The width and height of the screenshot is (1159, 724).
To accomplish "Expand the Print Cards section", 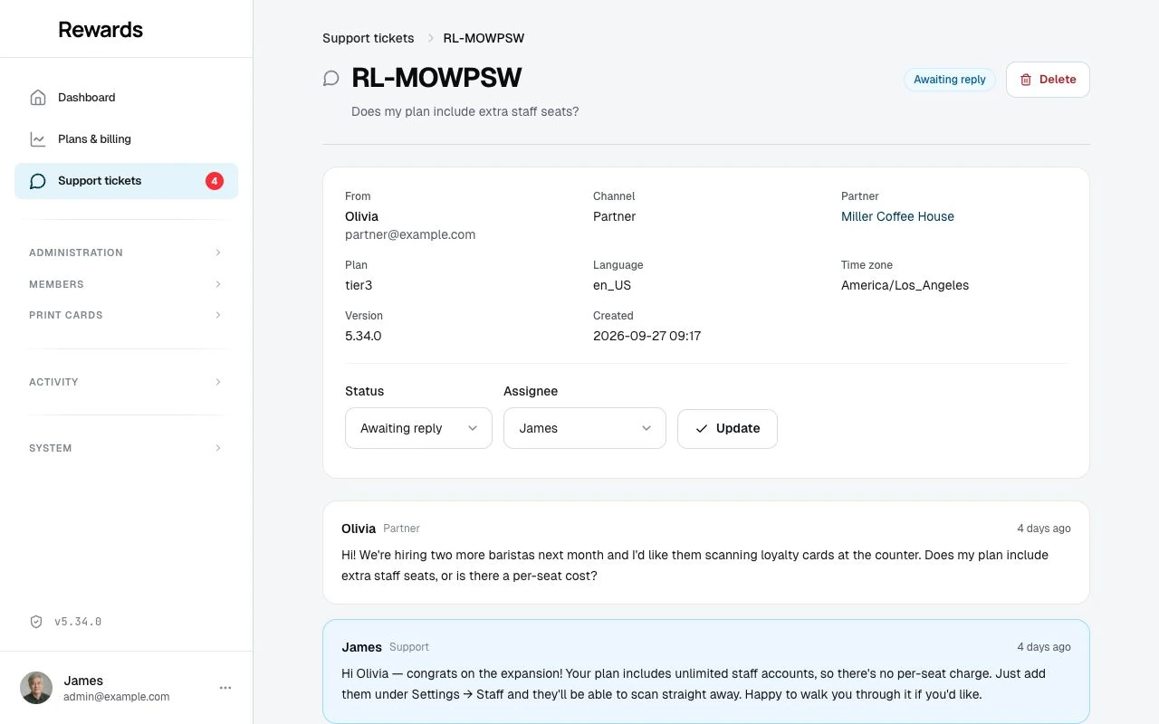I will tap(126, 315).
